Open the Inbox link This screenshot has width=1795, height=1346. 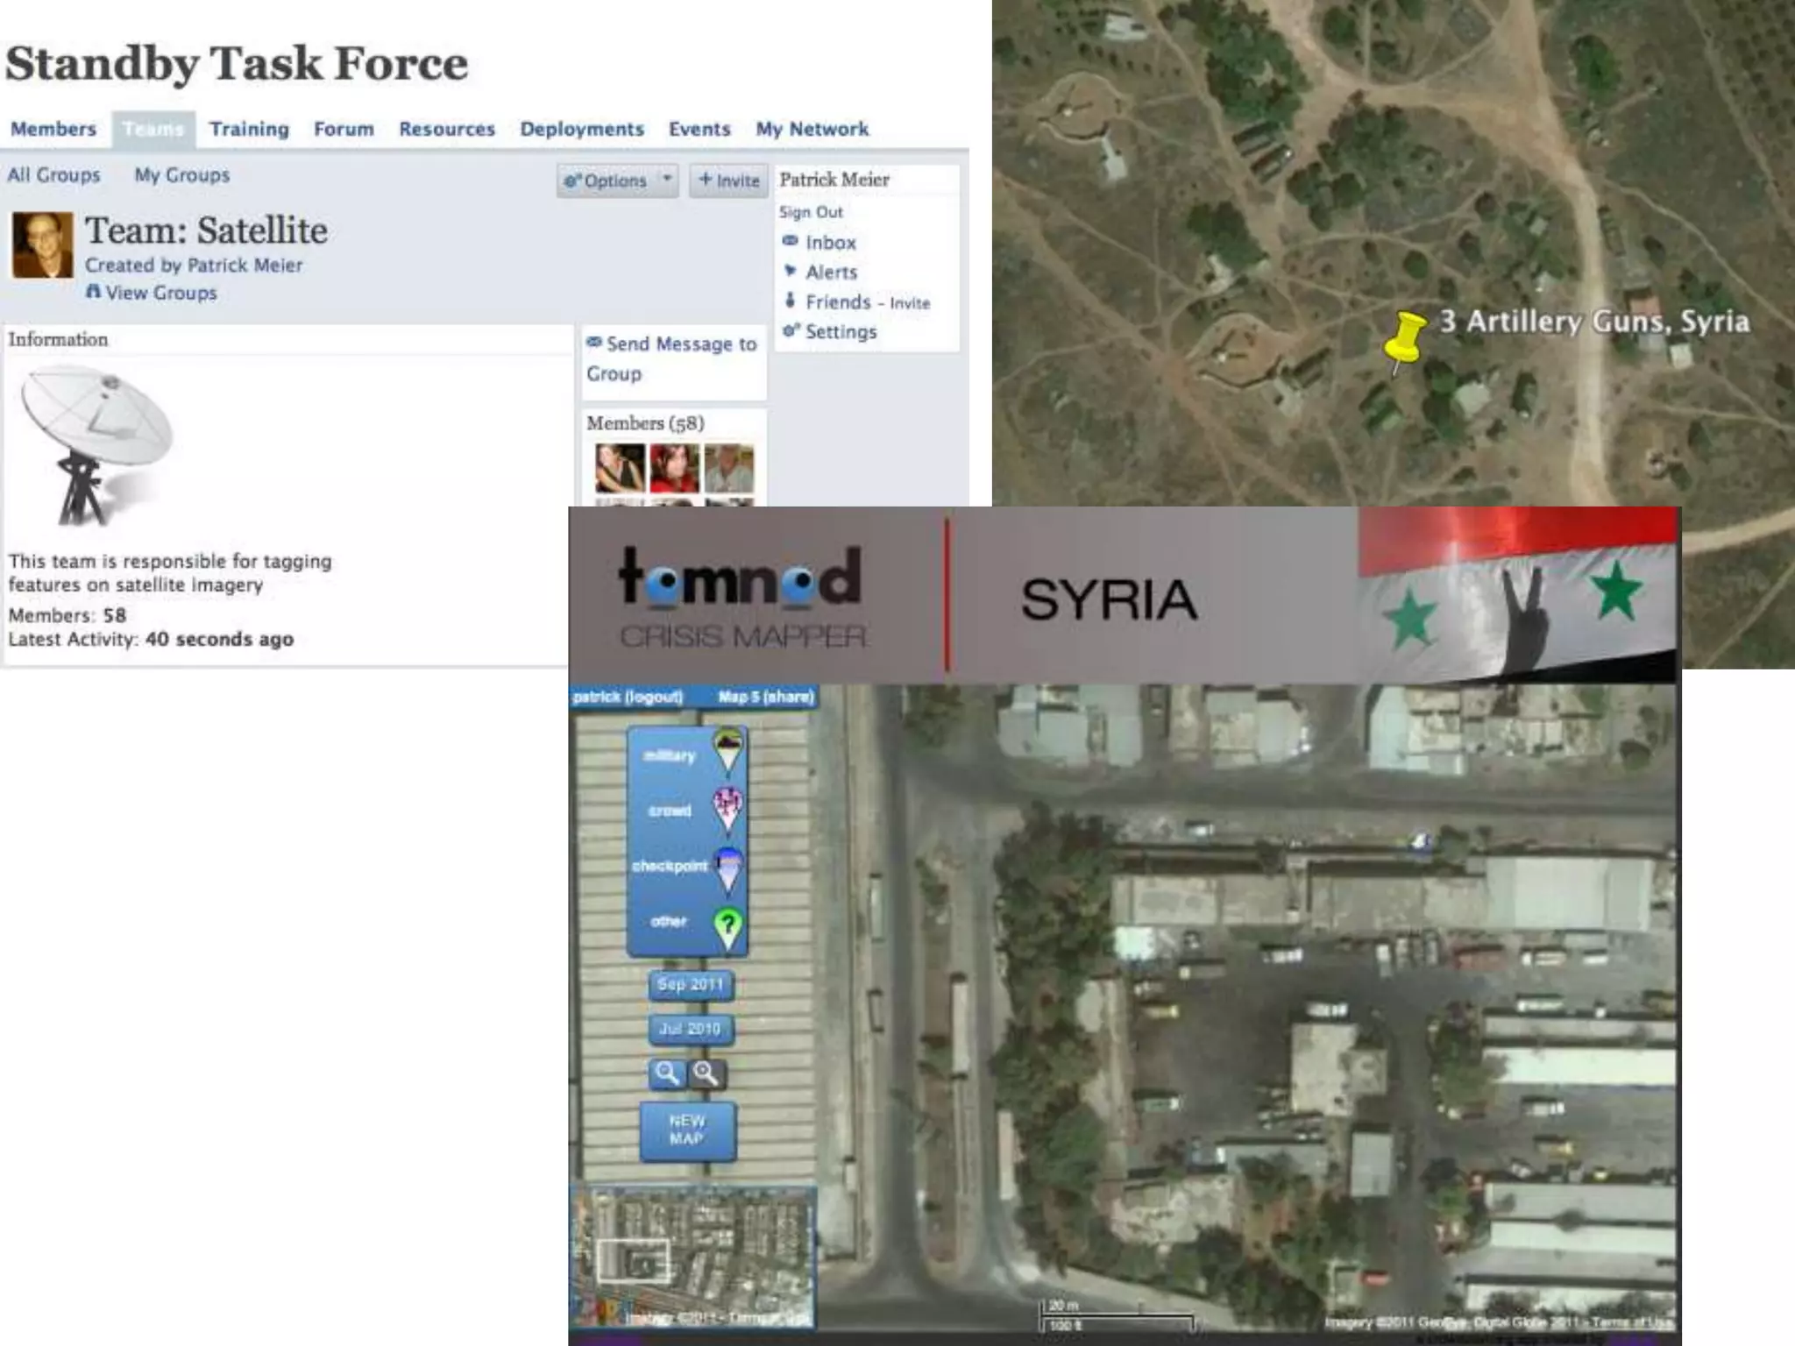point(830,243)
